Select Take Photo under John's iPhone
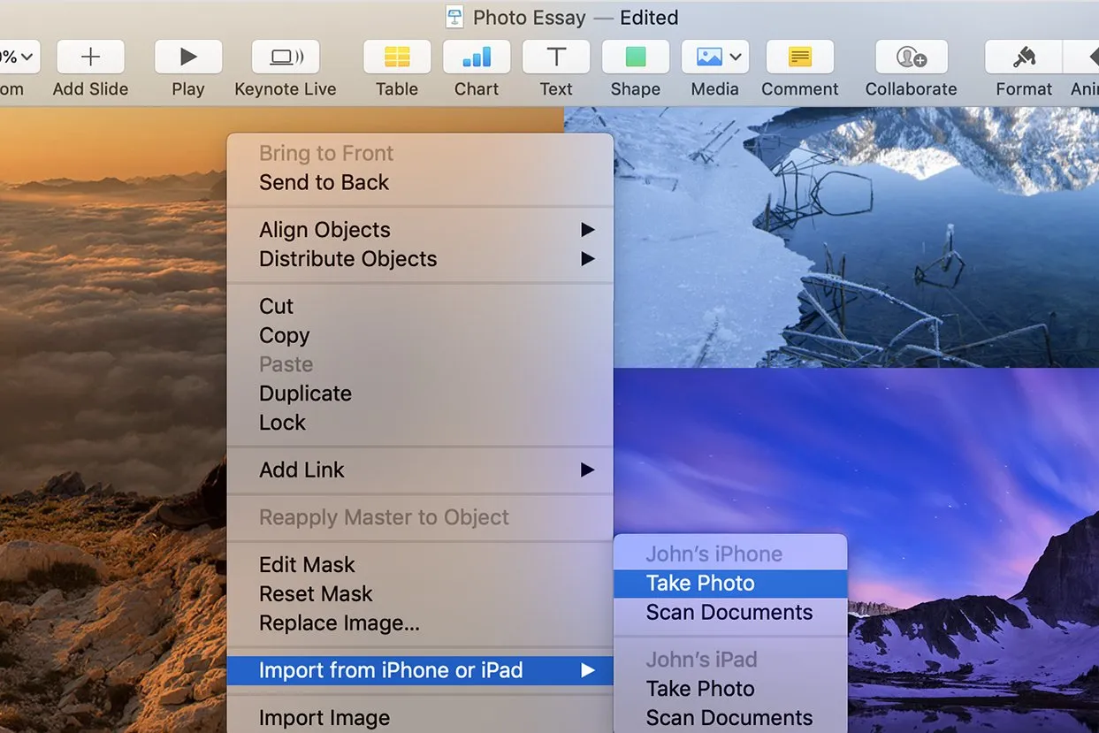 700,584
